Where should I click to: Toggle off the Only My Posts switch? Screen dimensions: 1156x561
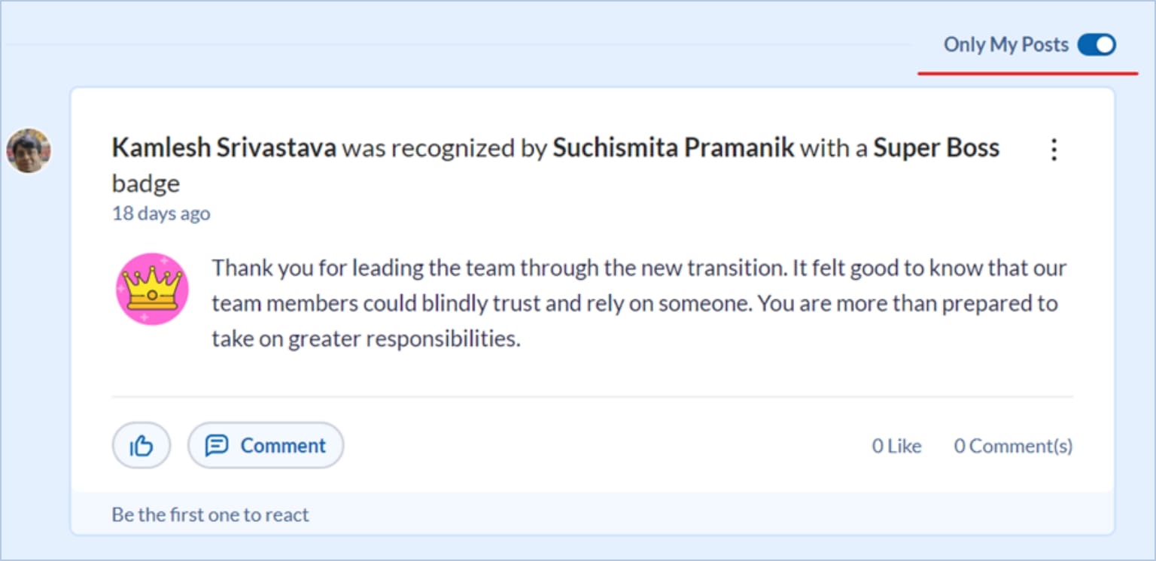coord(1097,45)
